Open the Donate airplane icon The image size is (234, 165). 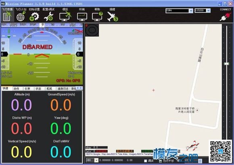click(x=113, y=14)
